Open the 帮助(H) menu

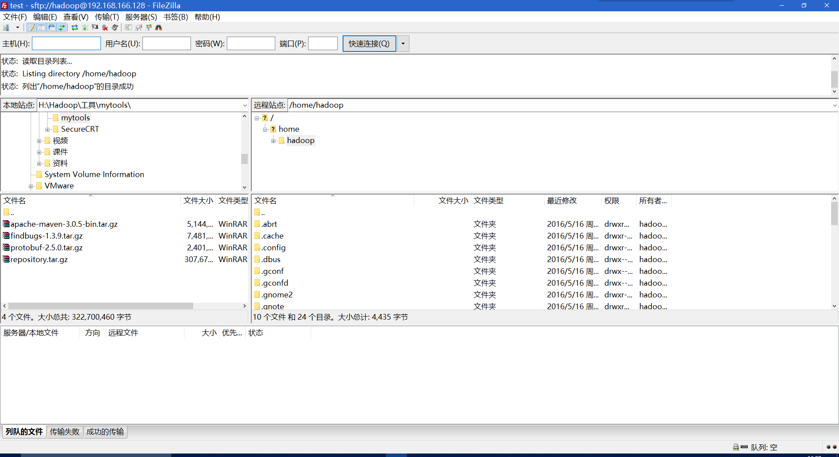tap(207, 17)
